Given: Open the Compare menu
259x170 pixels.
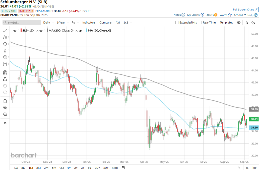Looking at the screenshot, I should point(105,22).
